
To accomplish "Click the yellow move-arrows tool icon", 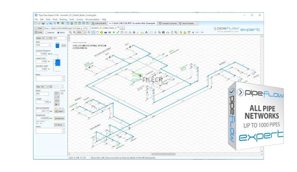I will tap(102, 32).
